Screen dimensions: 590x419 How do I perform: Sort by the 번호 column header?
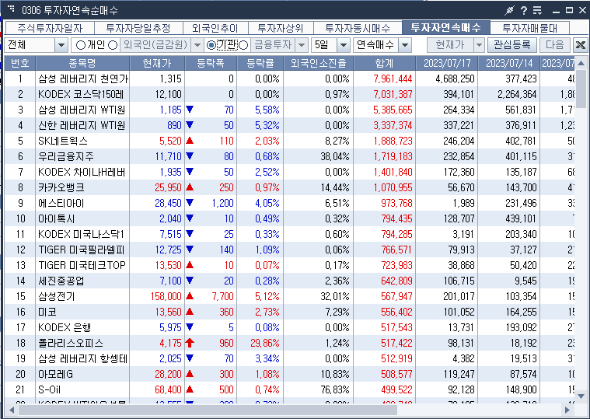point(20,63)
